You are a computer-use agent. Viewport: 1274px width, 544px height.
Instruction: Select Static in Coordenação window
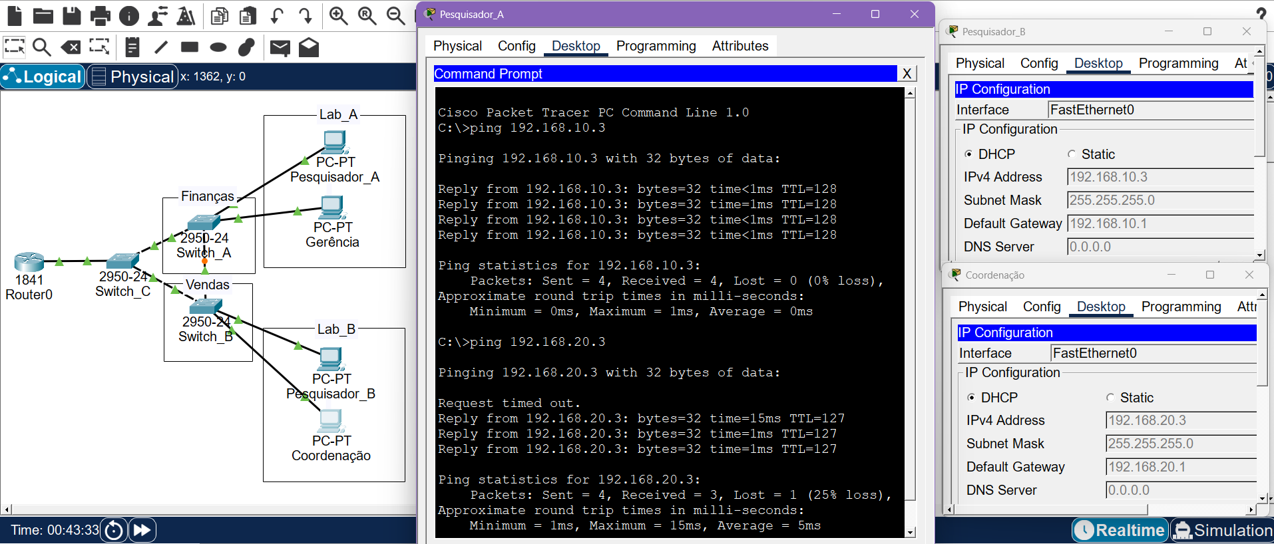1110,398
